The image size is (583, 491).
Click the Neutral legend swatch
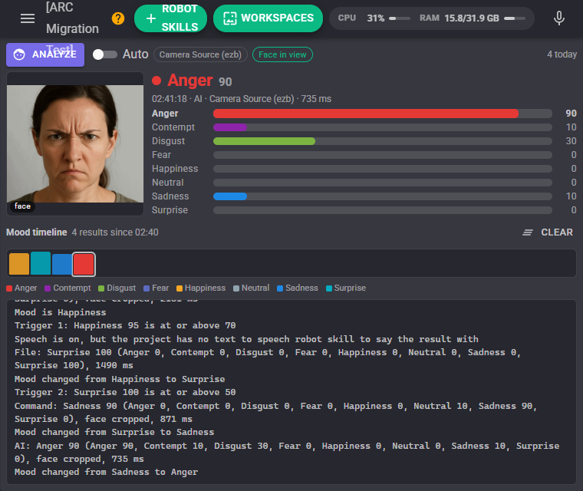click(x=236, y=288)
